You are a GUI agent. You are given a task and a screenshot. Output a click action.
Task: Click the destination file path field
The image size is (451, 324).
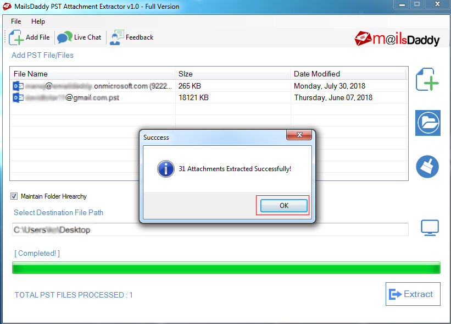pyautogui.click(x=210, y=229)
